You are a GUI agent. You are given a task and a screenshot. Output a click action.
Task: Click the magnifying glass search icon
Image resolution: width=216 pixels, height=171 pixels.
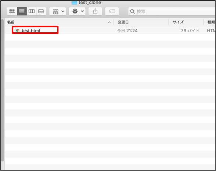point(132,11)
